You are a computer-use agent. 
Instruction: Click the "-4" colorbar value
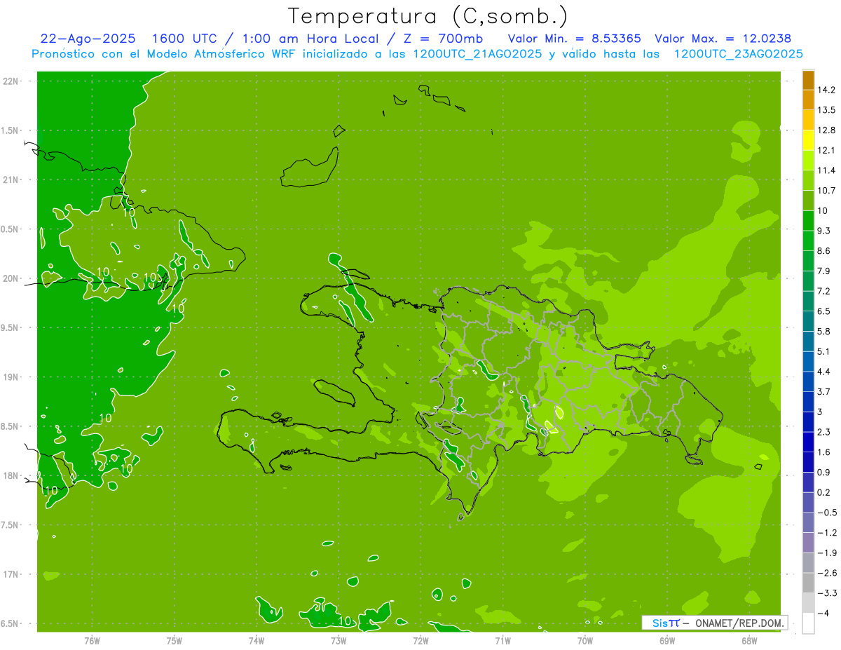823,613
